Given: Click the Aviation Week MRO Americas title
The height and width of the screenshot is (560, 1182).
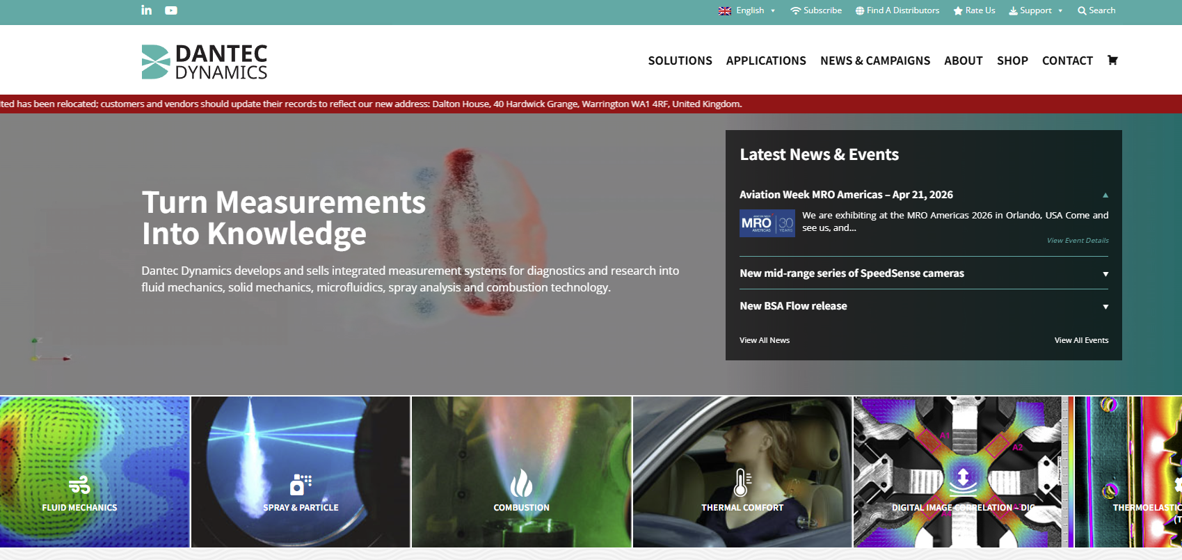Looking at the screenshot, I should point(846,195).
